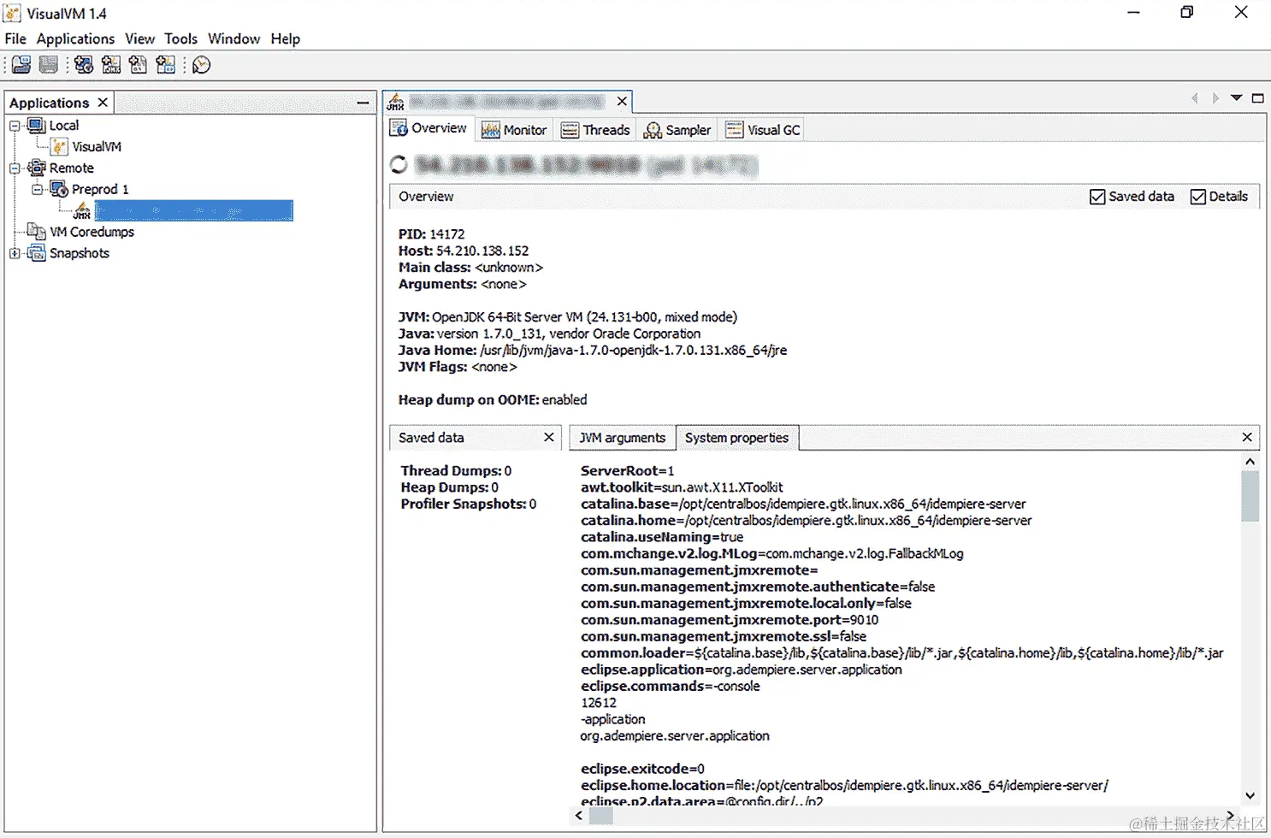
Task: Open the Applications menu
Action: [x=75, y=38]
